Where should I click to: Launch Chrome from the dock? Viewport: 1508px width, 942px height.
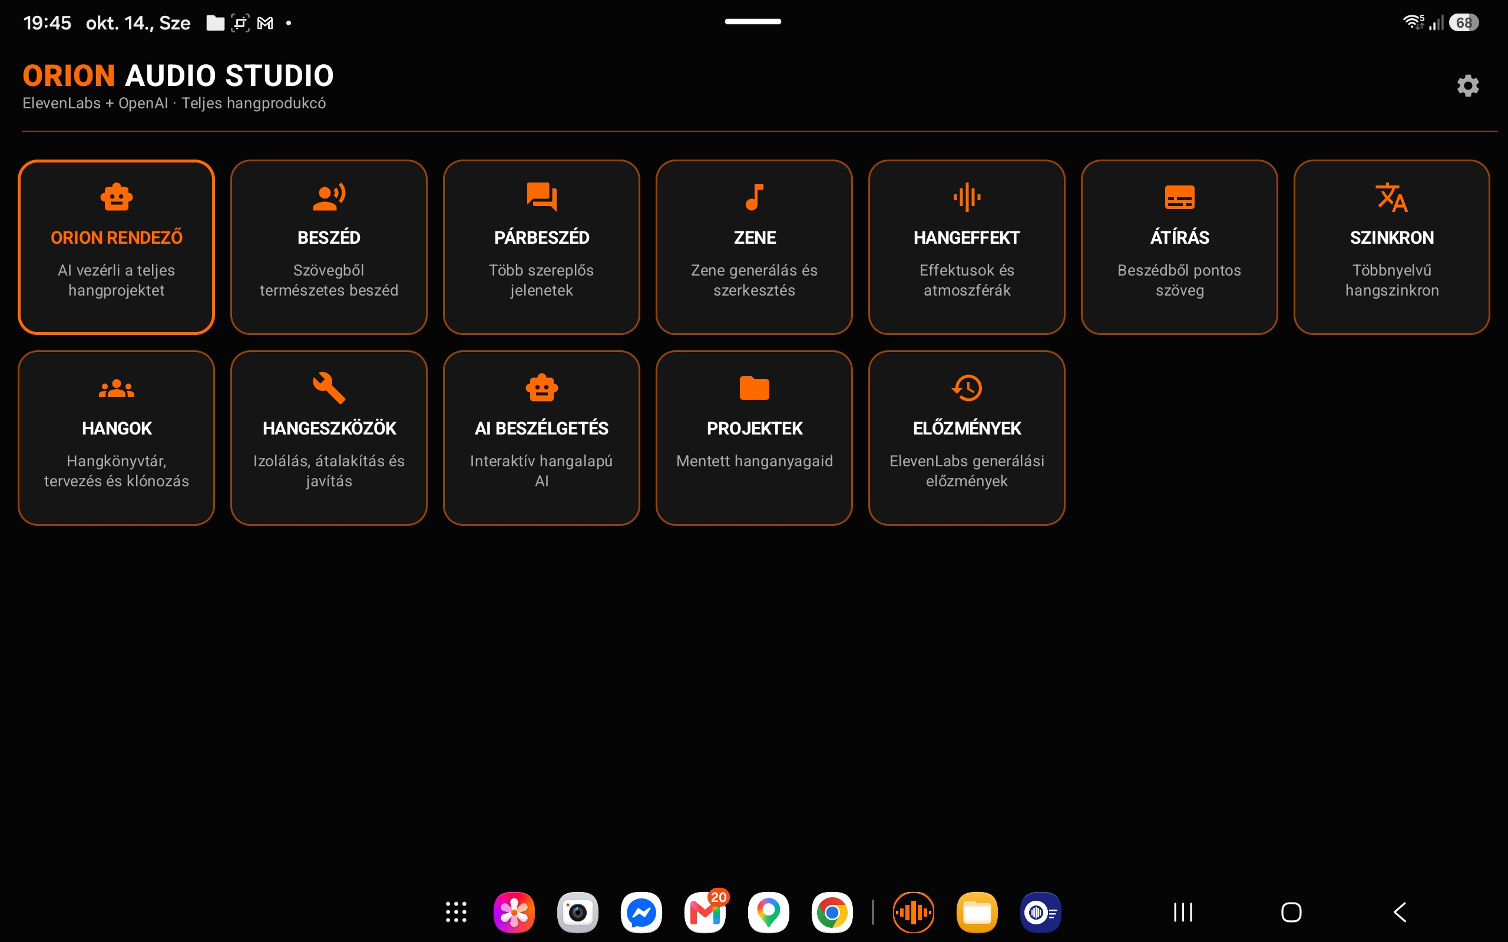(832, 912)
